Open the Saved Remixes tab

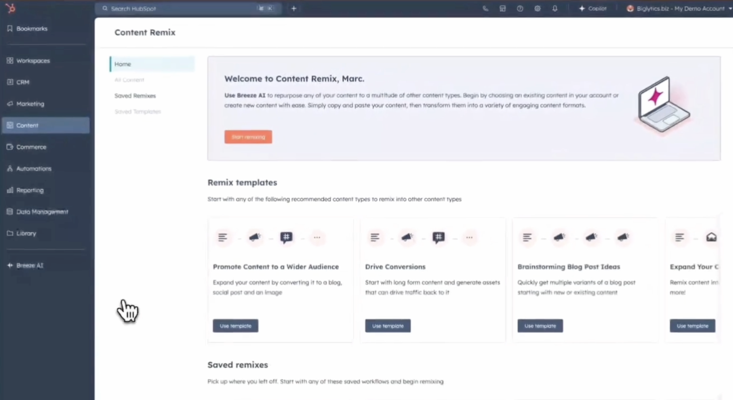coord(135,95)
